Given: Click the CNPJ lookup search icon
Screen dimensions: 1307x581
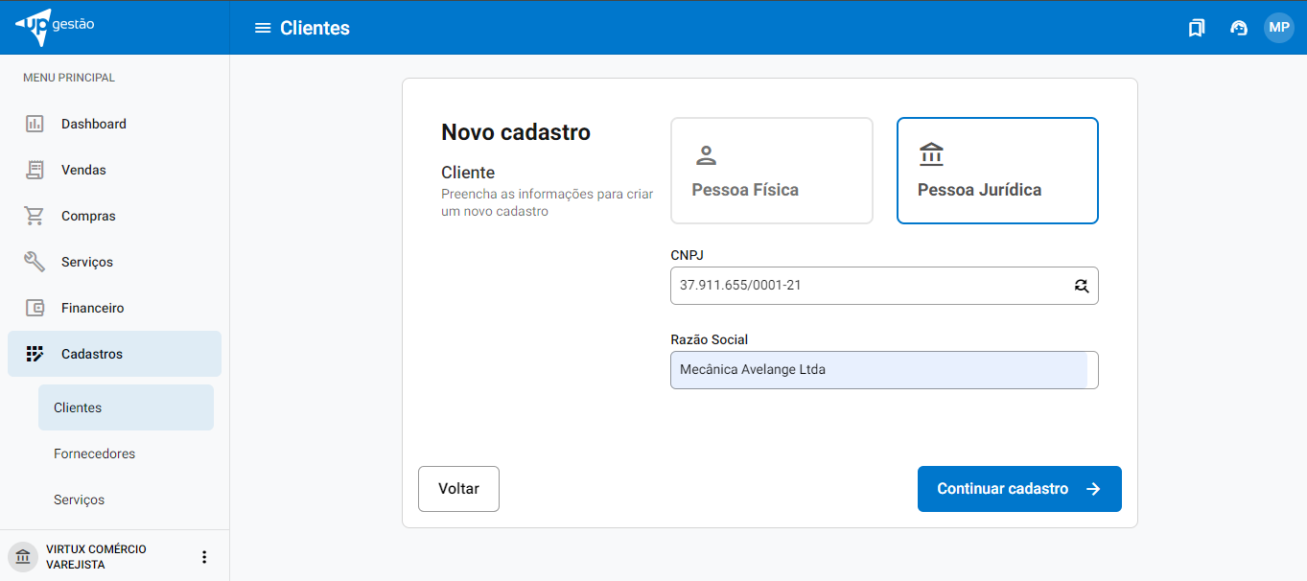Looking at the screenshot, I should tap(1082, 286).
